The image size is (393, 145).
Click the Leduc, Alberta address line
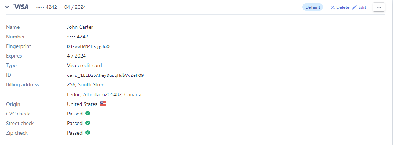tap(104, 95)
